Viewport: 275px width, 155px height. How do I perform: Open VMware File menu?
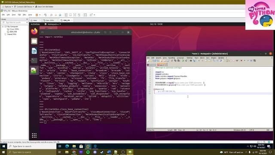pyautogui.click(x=3, y=15)
